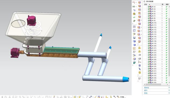Screen dimensions: 170x98
Task: Expand the 细节 section chevron
Action: pos(169,90)
